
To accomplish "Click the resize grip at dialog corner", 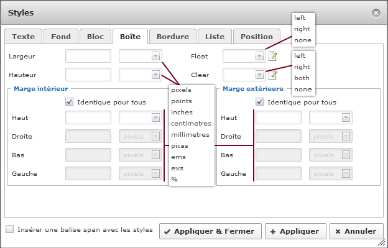I will click(382, 242).
